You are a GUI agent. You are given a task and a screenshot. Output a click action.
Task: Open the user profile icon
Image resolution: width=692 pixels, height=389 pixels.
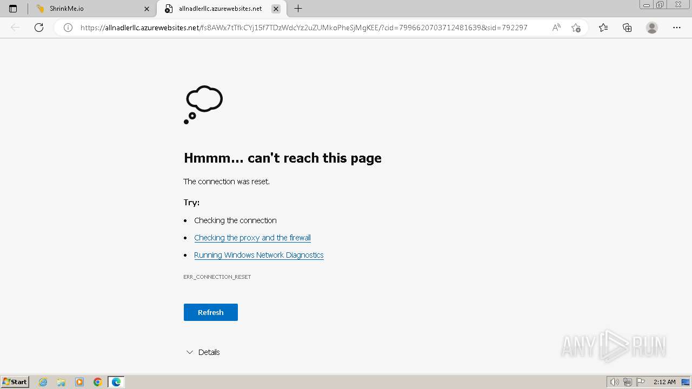[652, 28]
